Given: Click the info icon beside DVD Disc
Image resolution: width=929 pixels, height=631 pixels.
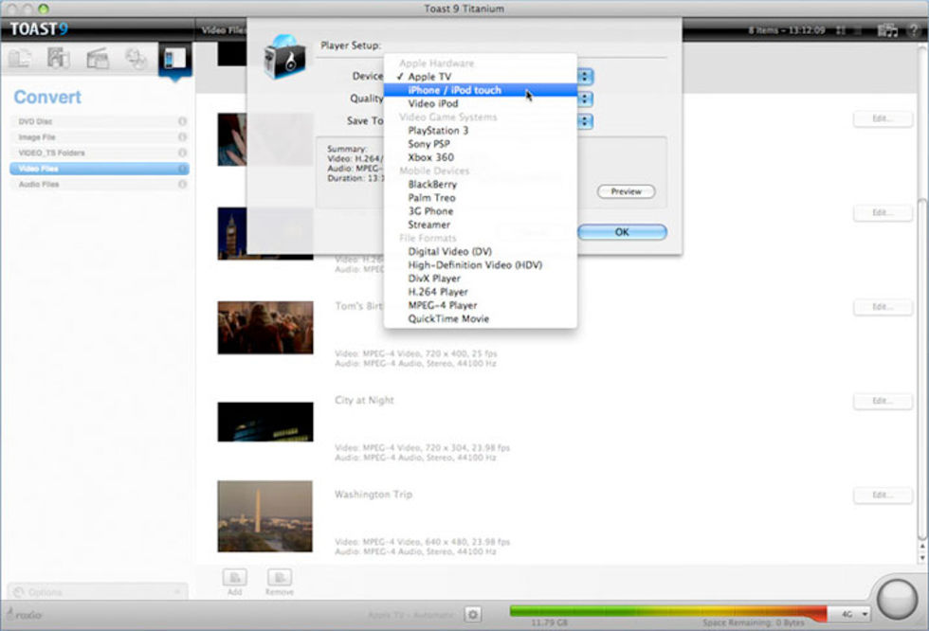Looking at the screenshot, I should tap(181, 122).
